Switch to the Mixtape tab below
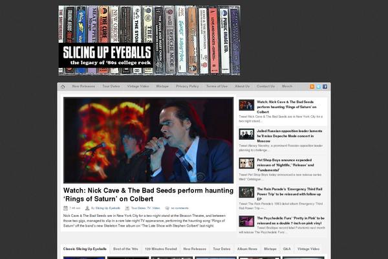 [x=270, y=249]
